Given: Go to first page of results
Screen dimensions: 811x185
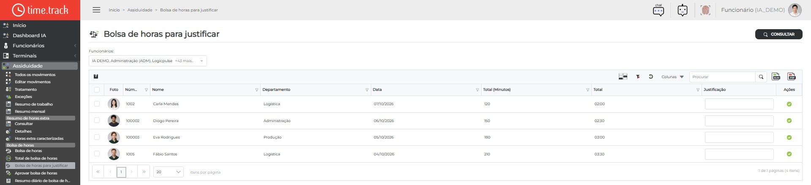Looking at the screenshot, I should [x=98, y=172].
